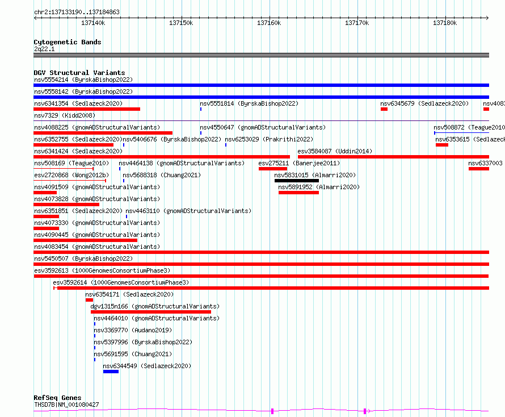The image size is (505, 417).
Task: Click the blue bar under nsv6344549
Action: coord(111,372)
